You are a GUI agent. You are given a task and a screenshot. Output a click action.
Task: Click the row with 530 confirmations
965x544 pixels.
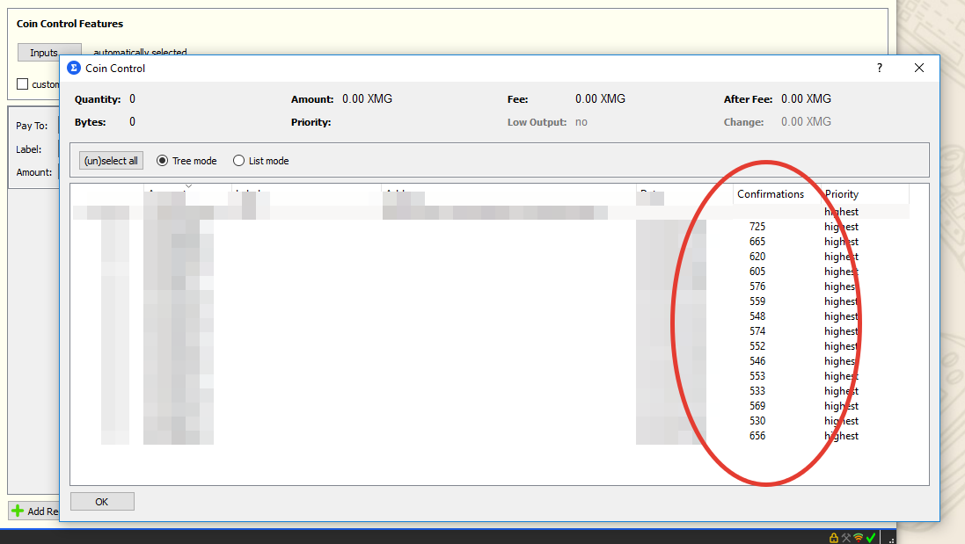(x=491, y=421)
